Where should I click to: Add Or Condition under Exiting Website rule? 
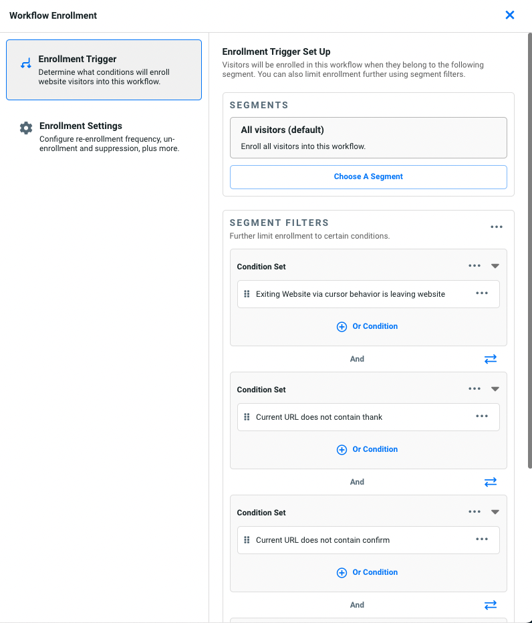click(368, 326)
